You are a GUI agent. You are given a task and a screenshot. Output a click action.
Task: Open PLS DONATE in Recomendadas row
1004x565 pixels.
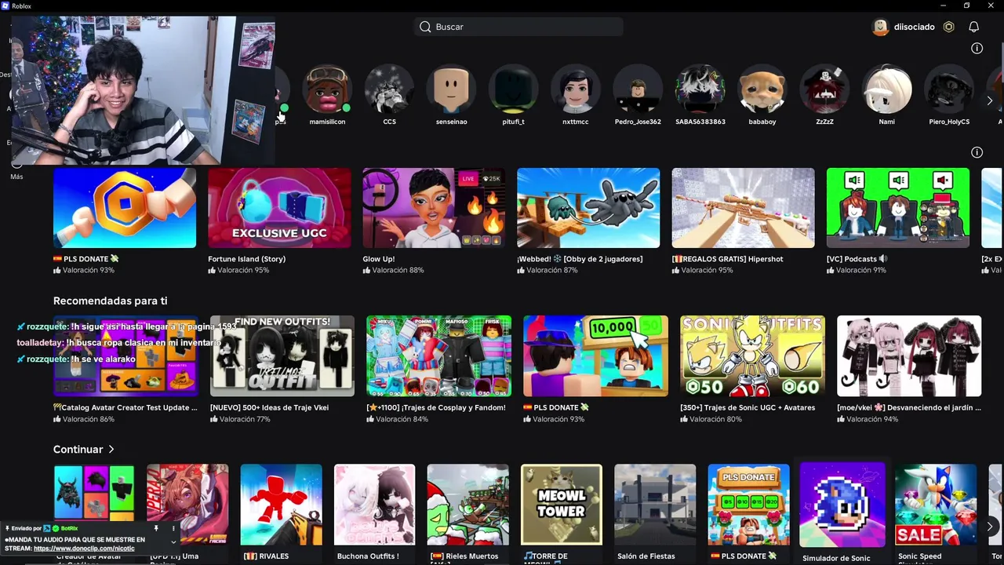[596, 356]
